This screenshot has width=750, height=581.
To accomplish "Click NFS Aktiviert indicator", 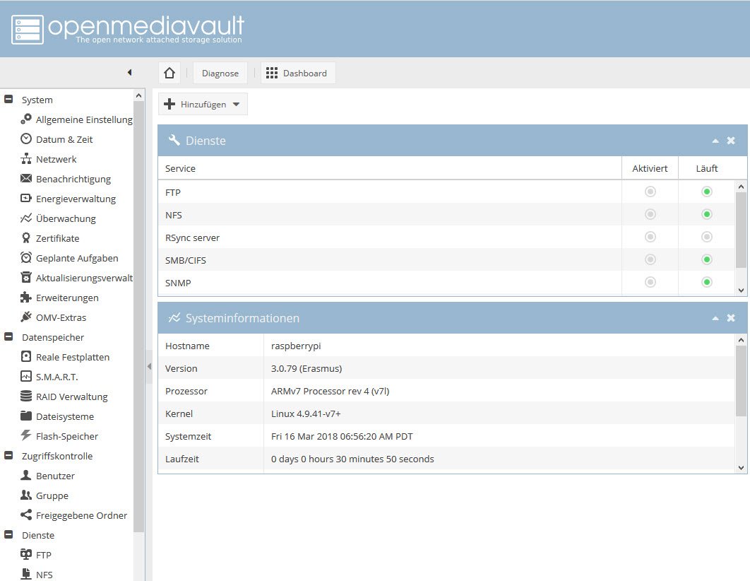I will (650, 214).
